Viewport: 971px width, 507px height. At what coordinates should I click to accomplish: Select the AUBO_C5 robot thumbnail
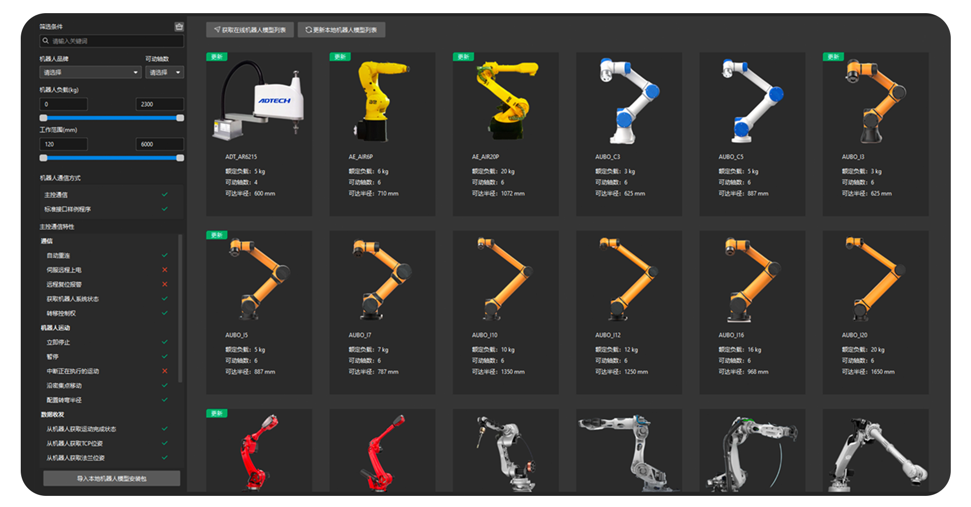point(752,101)
